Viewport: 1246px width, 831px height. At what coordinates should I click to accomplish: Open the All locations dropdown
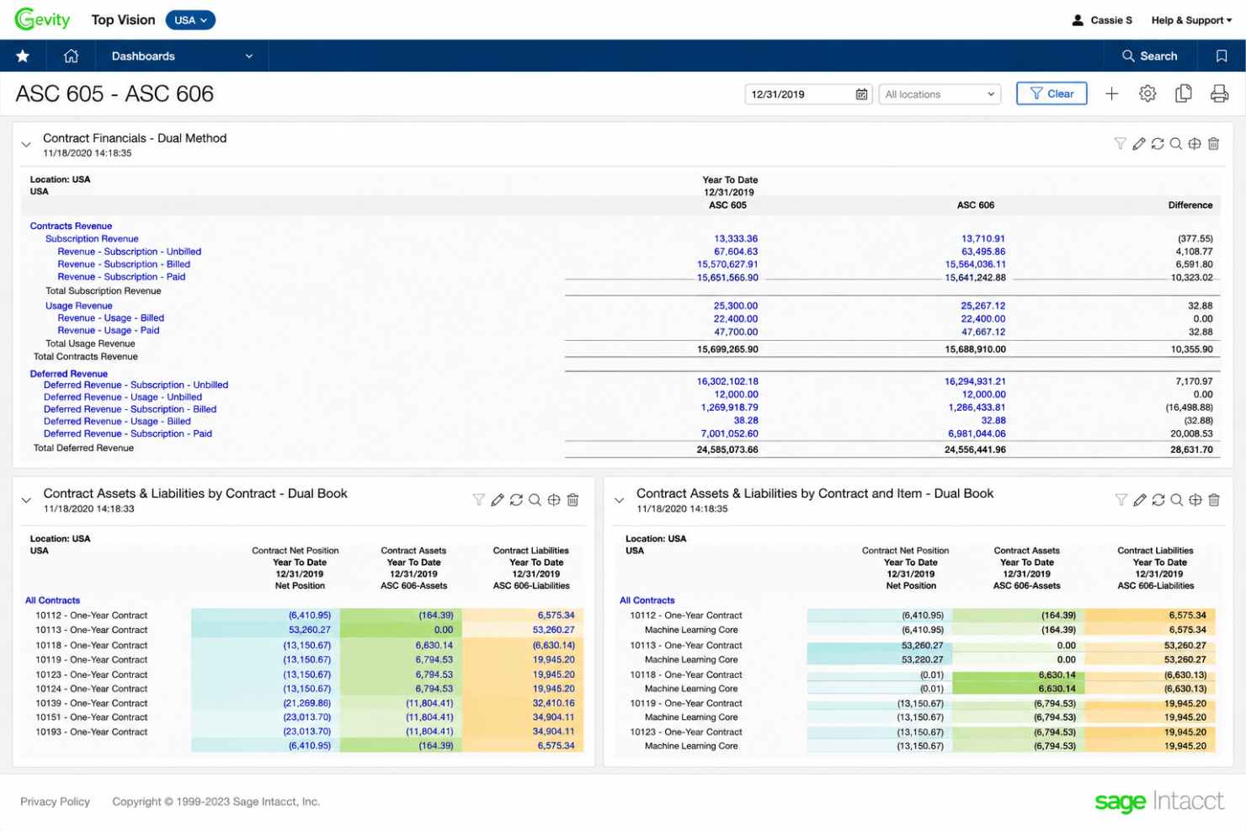(940, 94)
